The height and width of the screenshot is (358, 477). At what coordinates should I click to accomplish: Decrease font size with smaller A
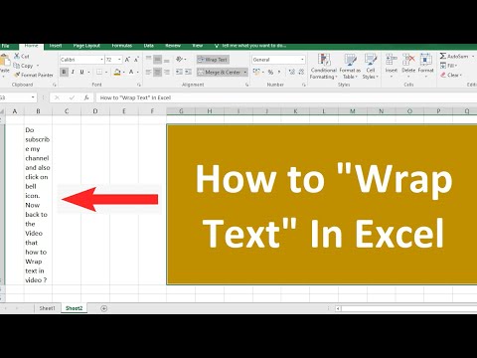coord(136,60)
